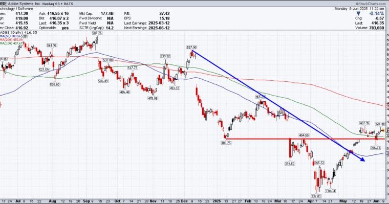Click the SCTR (LrgCap) value 14.2
This screenshot has width=389, height=204.
pos(110,28)
